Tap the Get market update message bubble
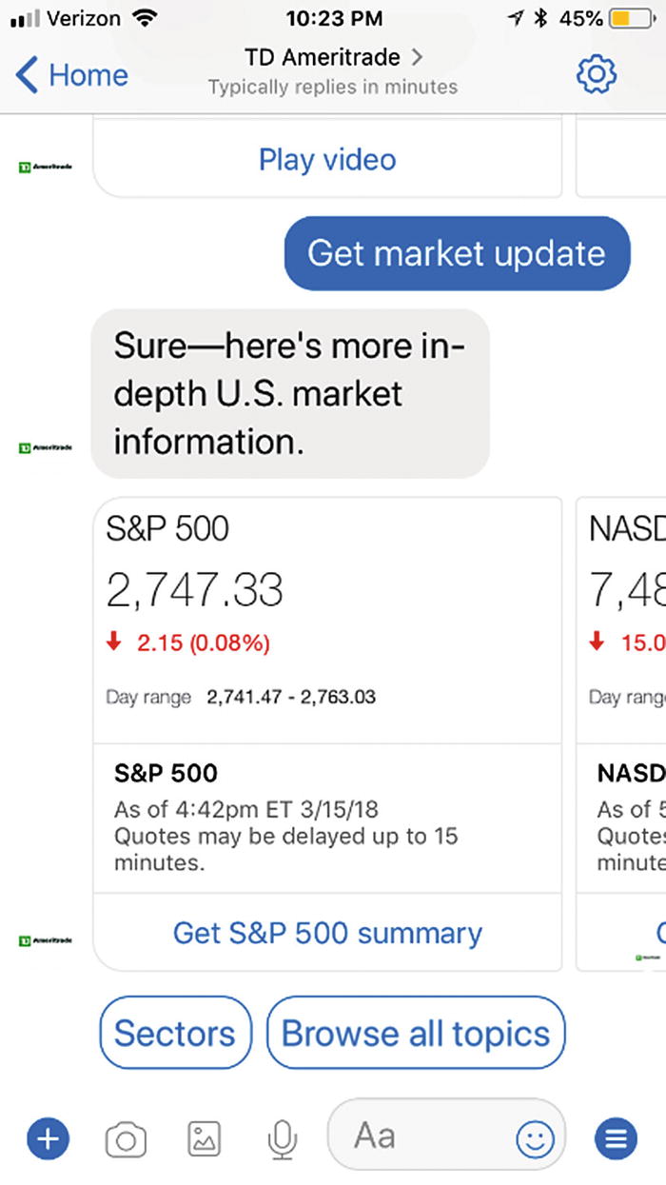This screenshot has width=666, height=1185. click(x=457, y=253)
